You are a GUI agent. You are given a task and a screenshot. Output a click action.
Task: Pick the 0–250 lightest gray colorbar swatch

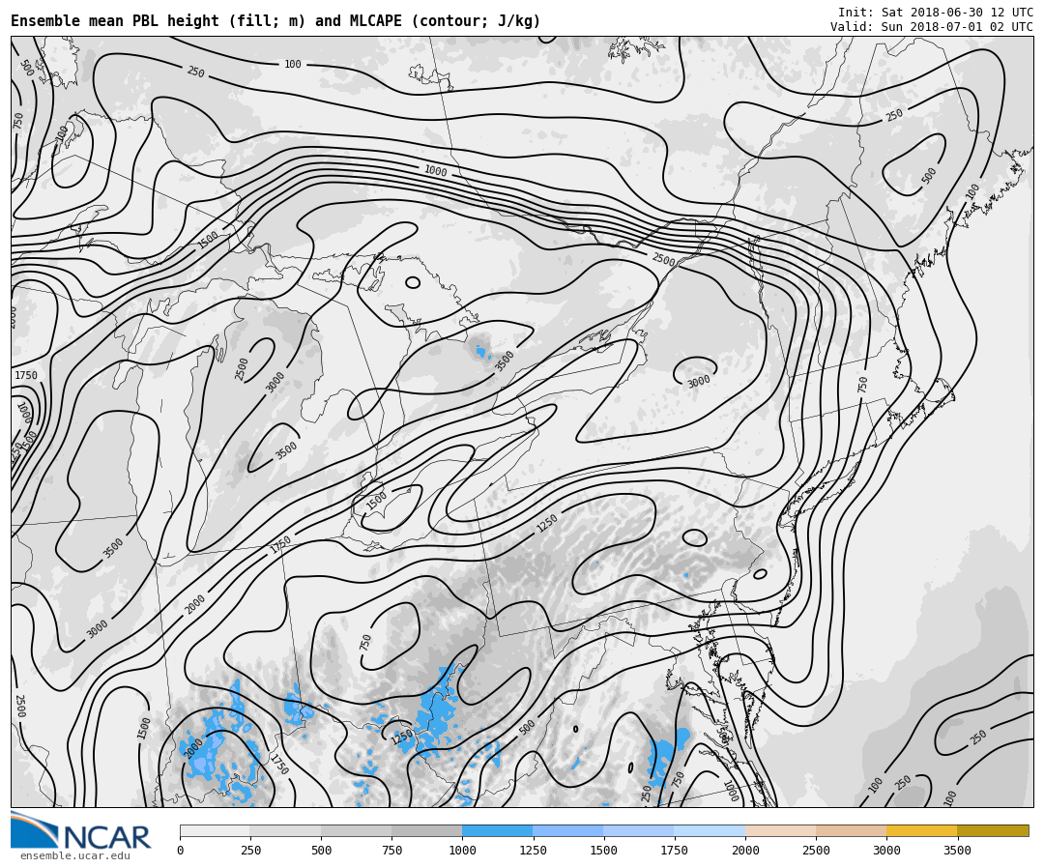(215, 830)
